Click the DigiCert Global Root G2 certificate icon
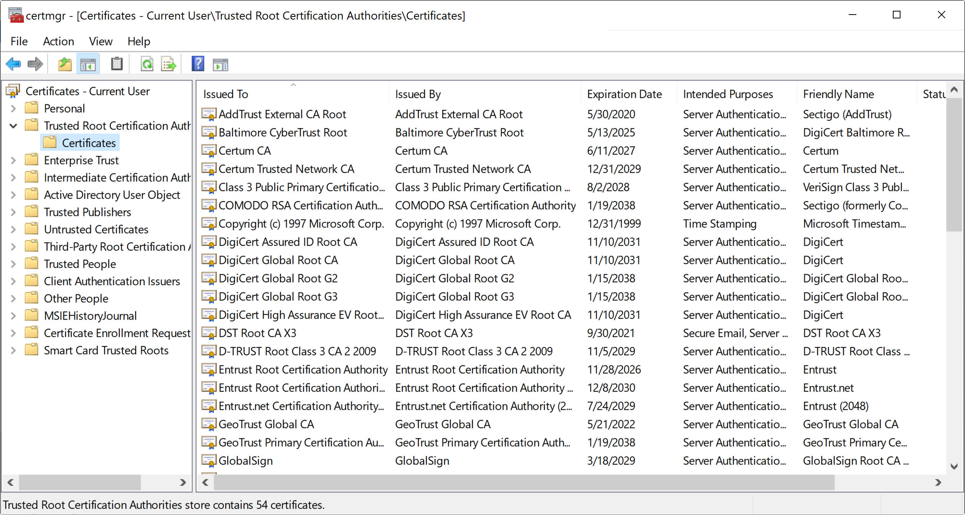 pyautogui.click(x=209, y=278)
